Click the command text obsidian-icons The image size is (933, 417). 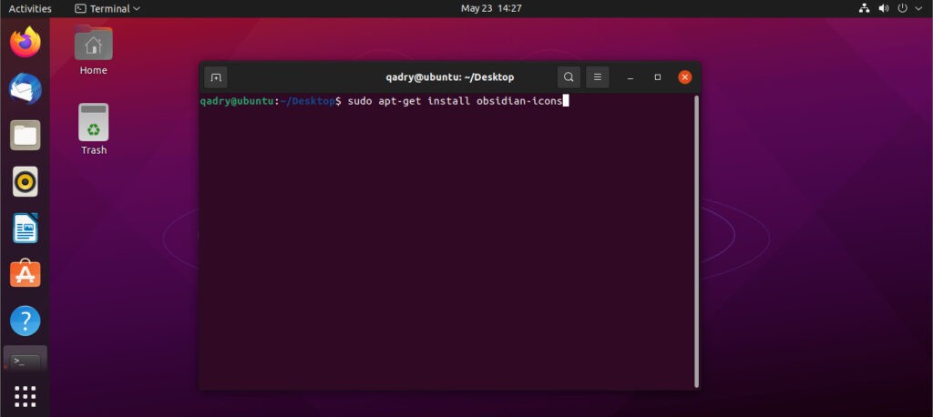click(x=518, y=101)
